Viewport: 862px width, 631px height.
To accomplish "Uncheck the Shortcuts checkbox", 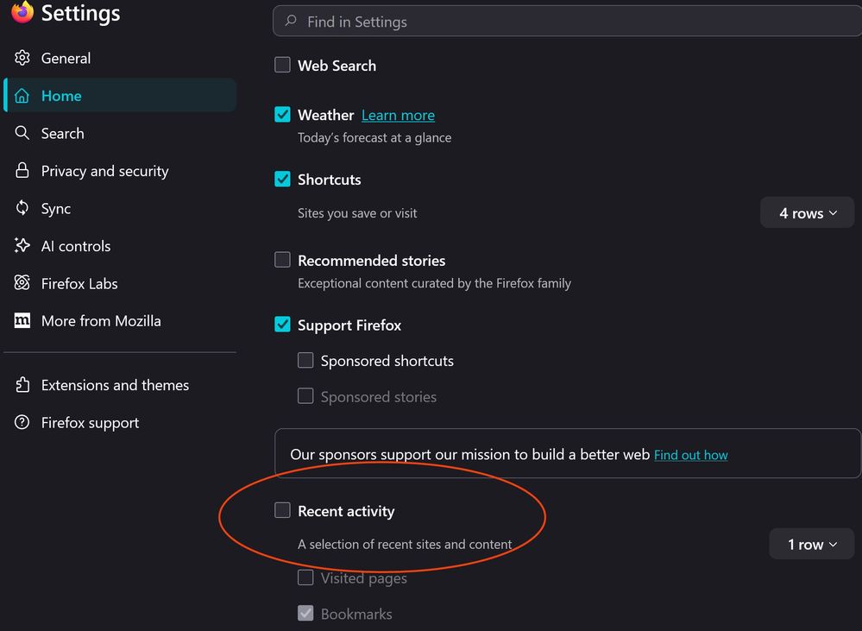I will click(282, 179).
